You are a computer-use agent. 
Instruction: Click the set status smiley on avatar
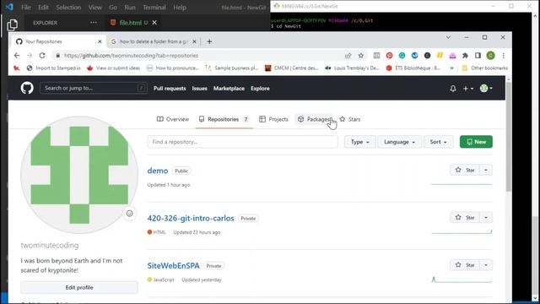[129, 214]
